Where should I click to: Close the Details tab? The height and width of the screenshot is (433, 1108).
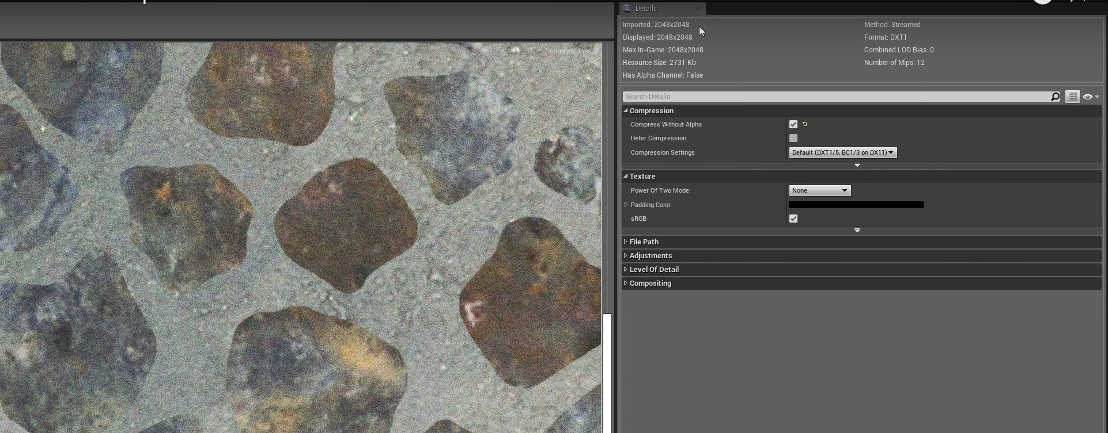[698, 9]
